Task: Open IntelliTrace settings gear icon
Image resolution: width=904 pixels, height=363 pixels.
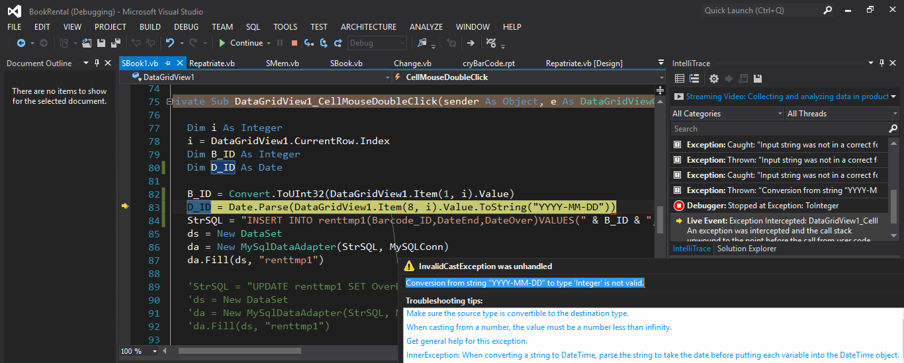Action: coord(713,79)
